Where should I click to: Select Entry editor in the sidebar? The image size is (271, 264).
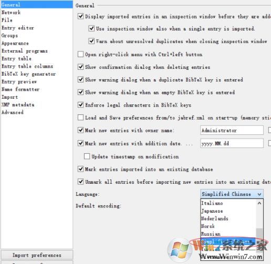coord(17,28)
